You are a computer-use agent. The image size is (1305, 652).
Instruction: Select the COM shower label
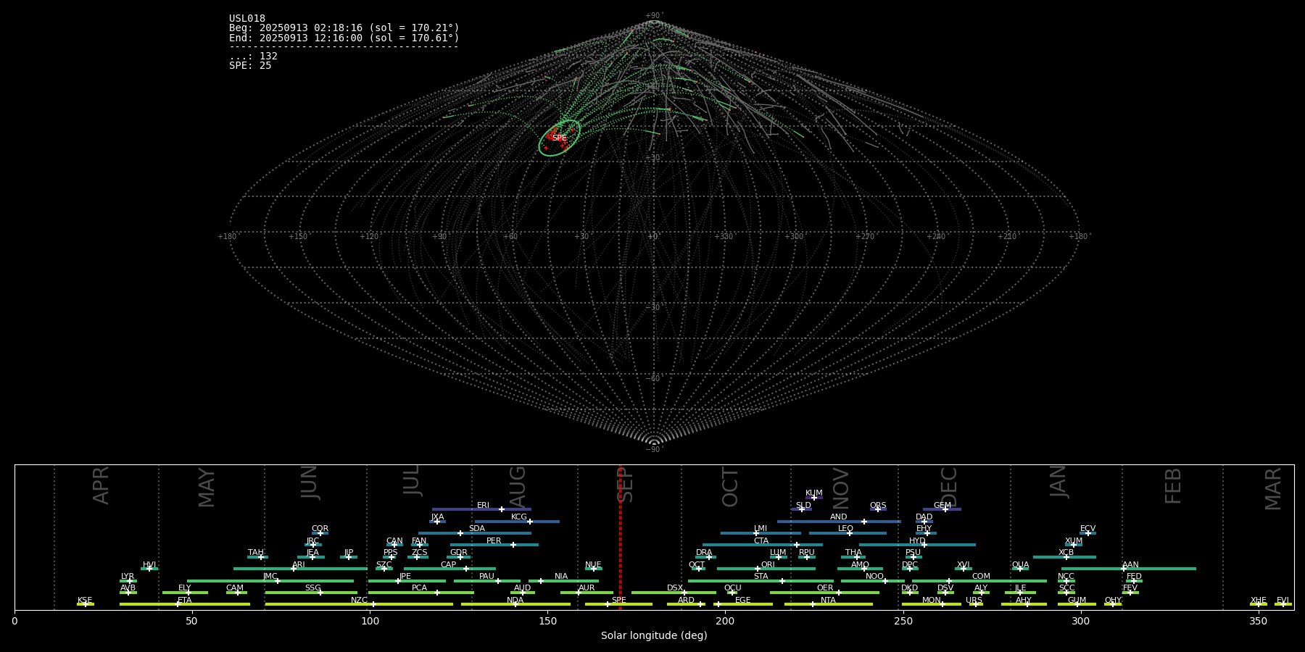point(981,577)
